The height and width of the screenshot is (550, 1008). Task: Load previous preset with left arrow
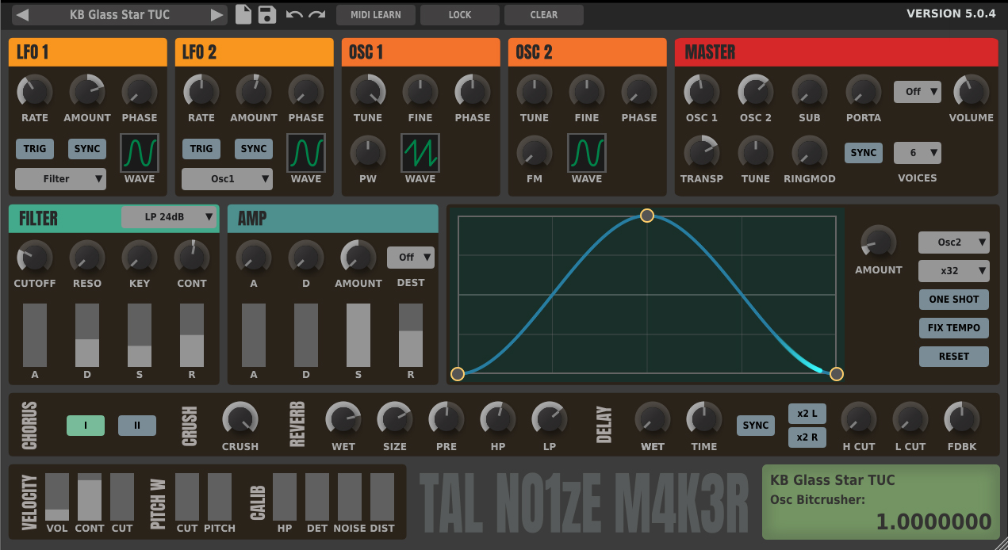click(23, 15)
